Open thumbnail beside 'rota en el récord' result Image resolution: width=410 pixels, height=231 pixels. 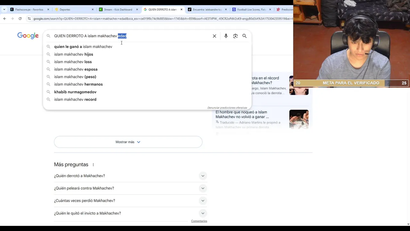[299, 85]
